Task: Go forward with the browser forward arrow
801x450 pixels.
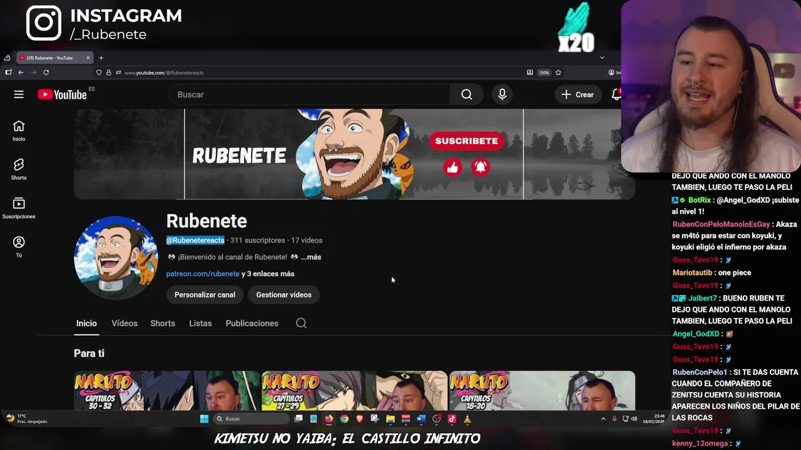Action: 33,72
